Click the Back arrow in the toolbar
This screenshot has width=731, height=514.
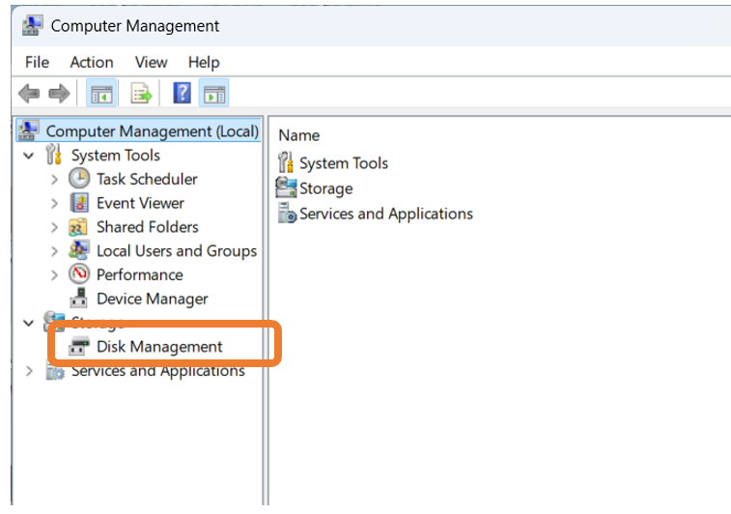(x=29, y=94)
